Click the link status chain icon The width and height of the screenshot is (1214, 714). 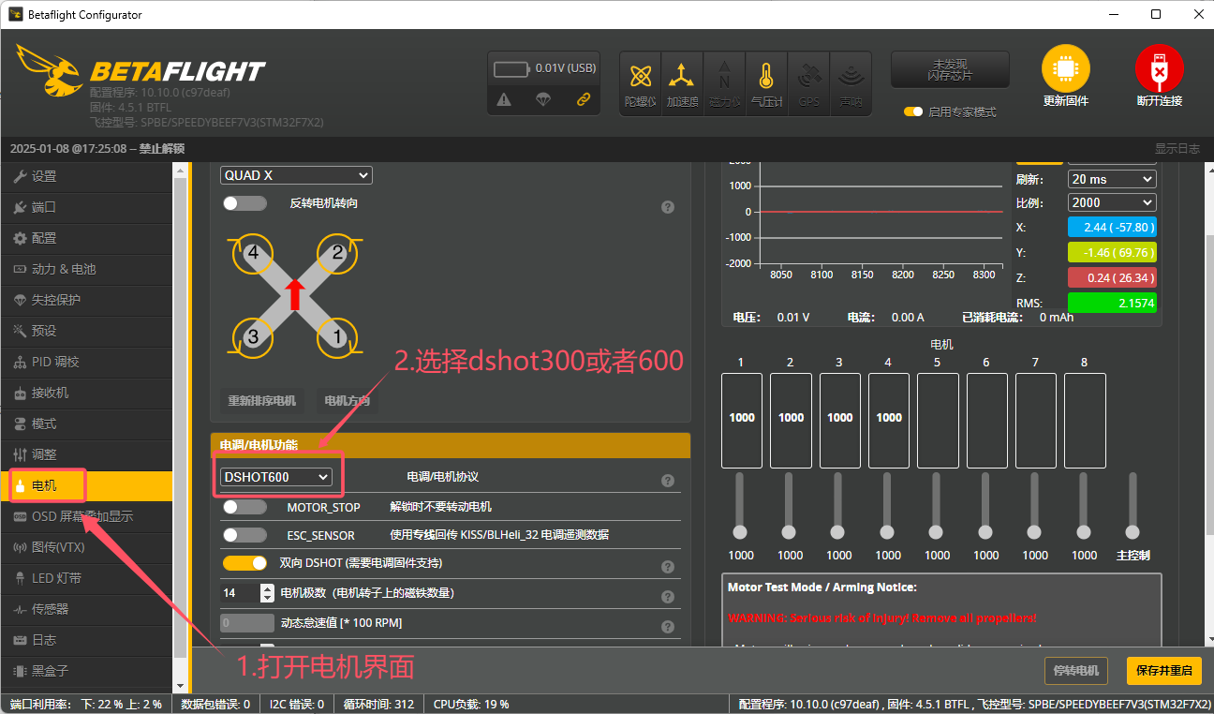click(x=583, y=99)
